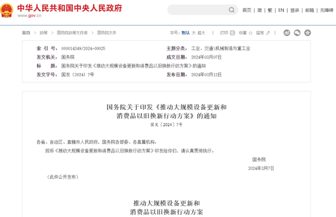The height and width of the screenshot is (217, 336).
Task: Share via the round star Qzone icon
Action: (308, 33)
